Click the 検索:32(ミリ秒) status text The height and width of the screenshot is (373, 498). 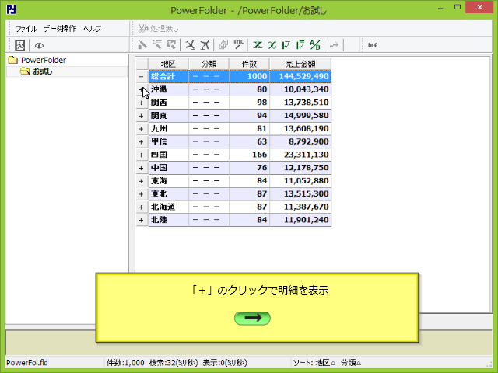(x=174, y=363)
